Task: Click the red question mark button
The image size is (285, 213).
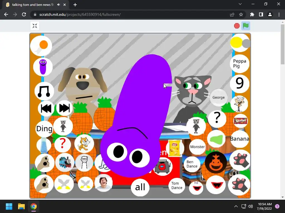Action: 63,144
